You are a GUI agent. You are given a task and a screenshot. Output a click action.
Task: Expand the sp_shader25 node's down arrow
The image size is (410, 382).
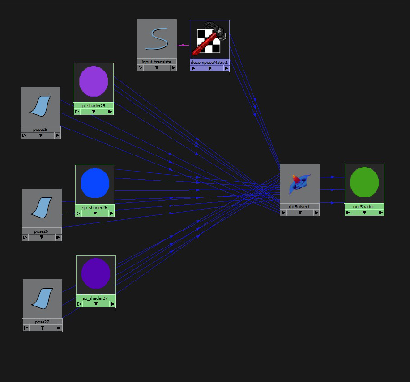click(94, 112)
